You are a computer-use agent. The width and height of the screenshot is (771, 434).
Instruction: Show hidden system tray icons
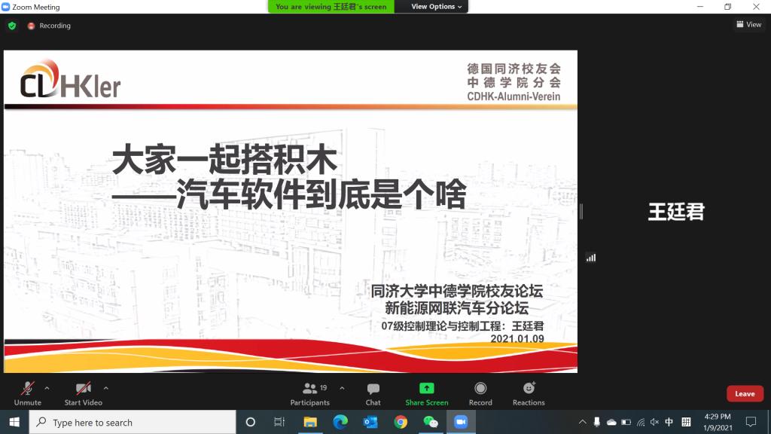pos(582,422)
